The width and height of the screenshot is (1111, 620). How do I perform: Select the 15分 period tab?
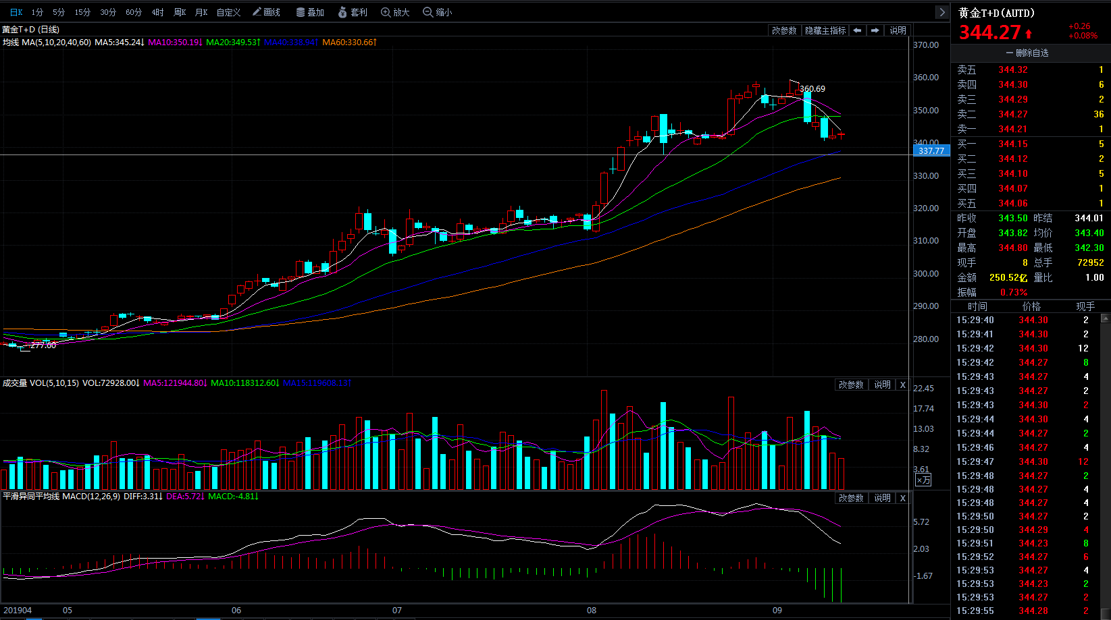coord(82,12)
